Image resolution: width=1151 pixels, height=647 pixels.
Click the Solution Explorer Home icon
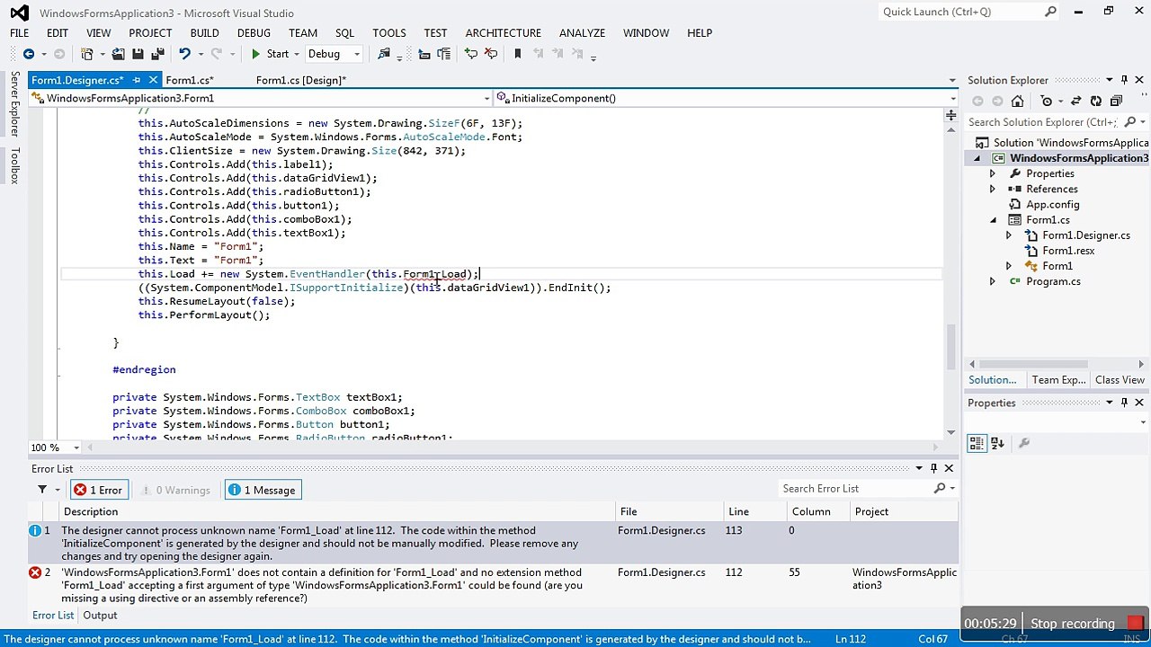pyautogui.click(x=1017, y=101)
